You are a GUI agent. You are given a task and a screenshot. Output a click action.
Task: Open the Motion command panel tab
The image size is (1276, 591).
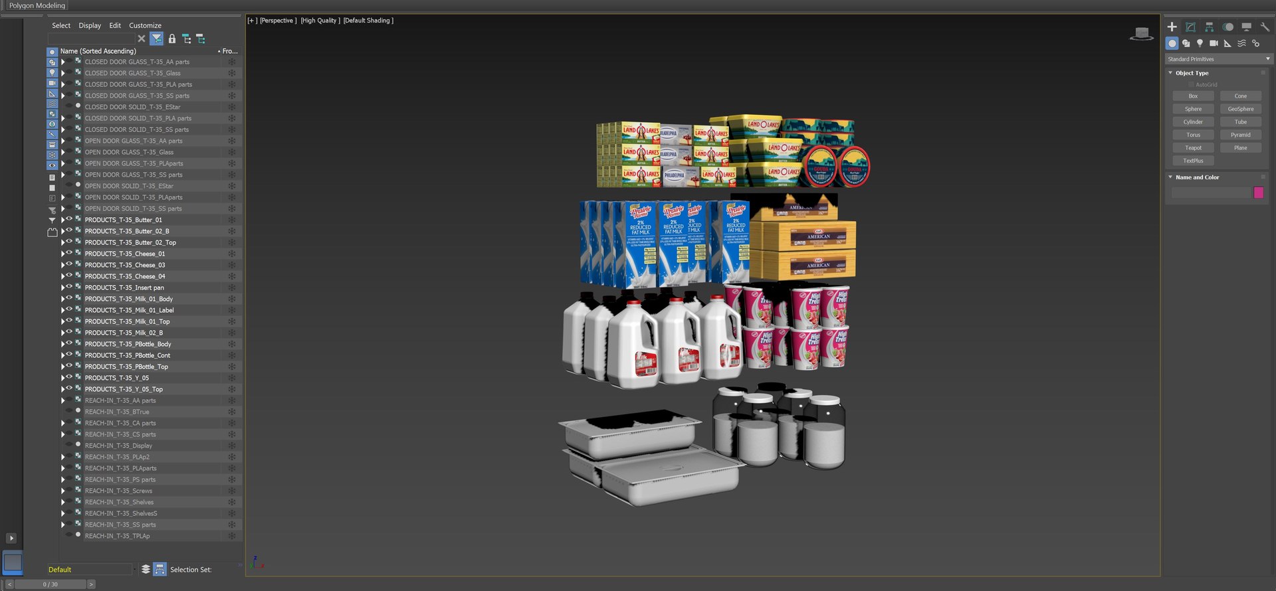[x=1228, y=27]
